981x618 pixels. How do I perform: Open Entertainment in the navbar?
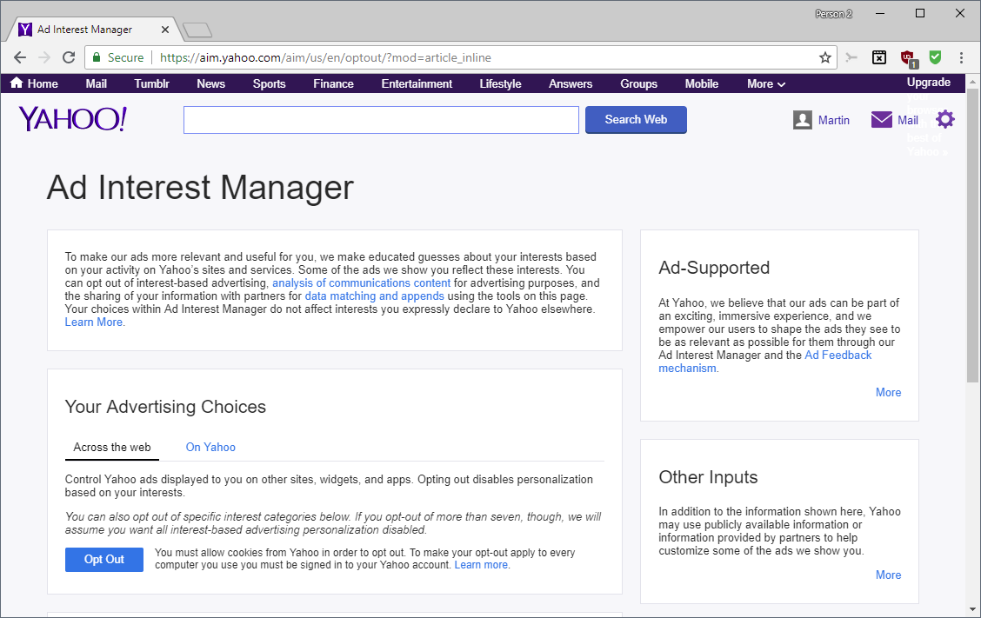point(417,83)
